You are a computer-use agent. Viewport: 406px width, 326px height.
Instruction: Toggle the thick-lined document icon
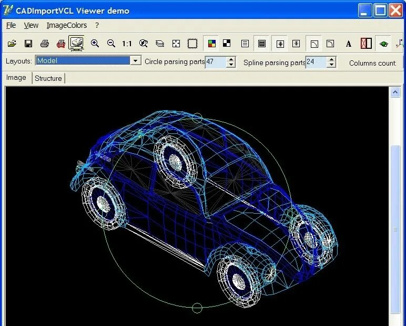pos(262,44)
